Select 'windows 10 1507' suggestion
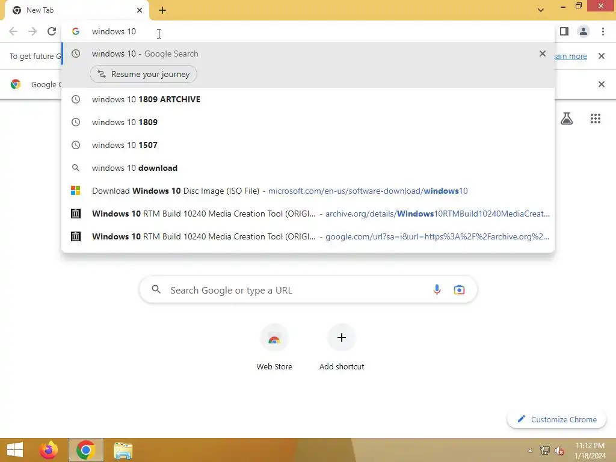616x462 pixels. click(308, 145)
